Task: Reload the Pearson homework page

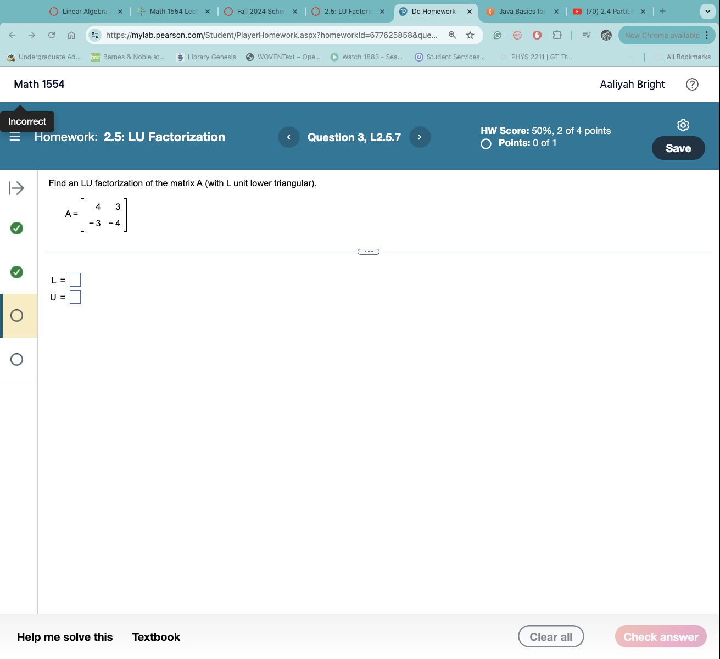Action: point(52,35)
